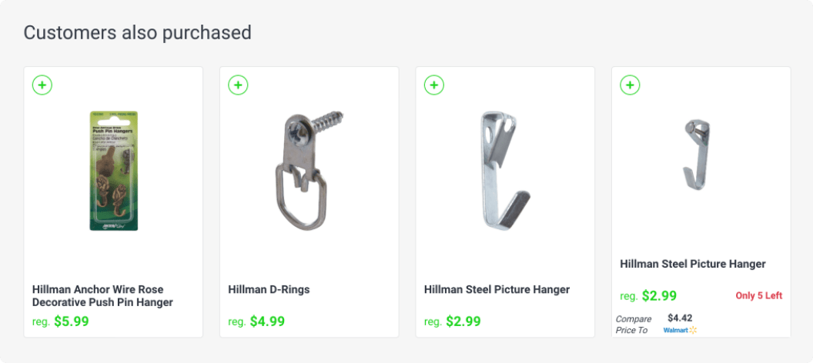Click plus icon on the Only 5 Left card
The image size is (813, 363).
(630, 85)
